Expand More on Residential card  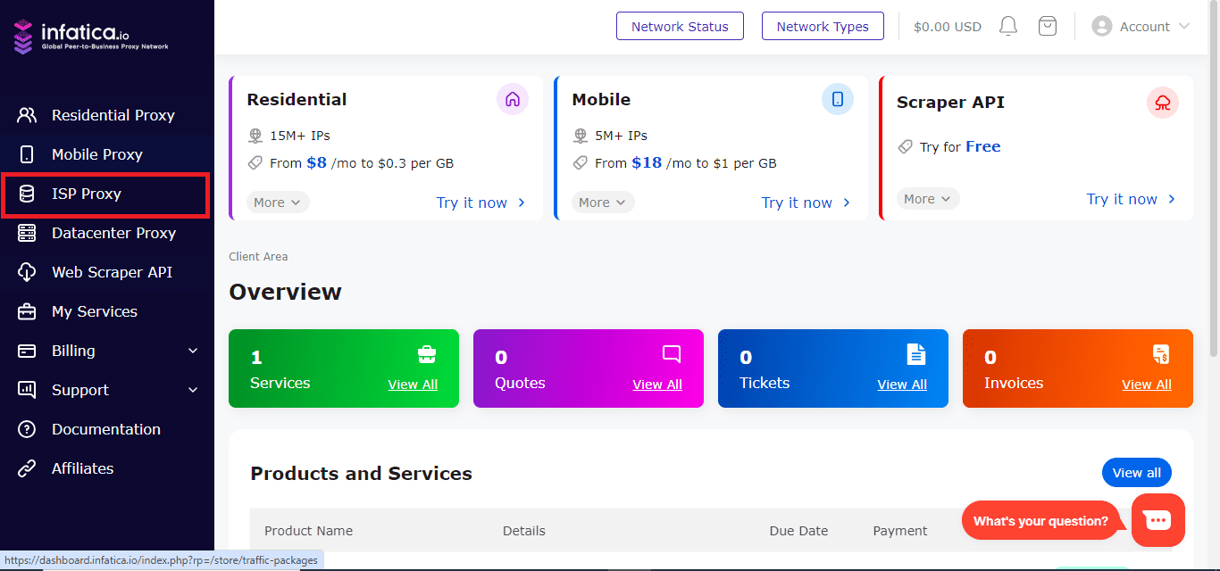pos(278,203)
